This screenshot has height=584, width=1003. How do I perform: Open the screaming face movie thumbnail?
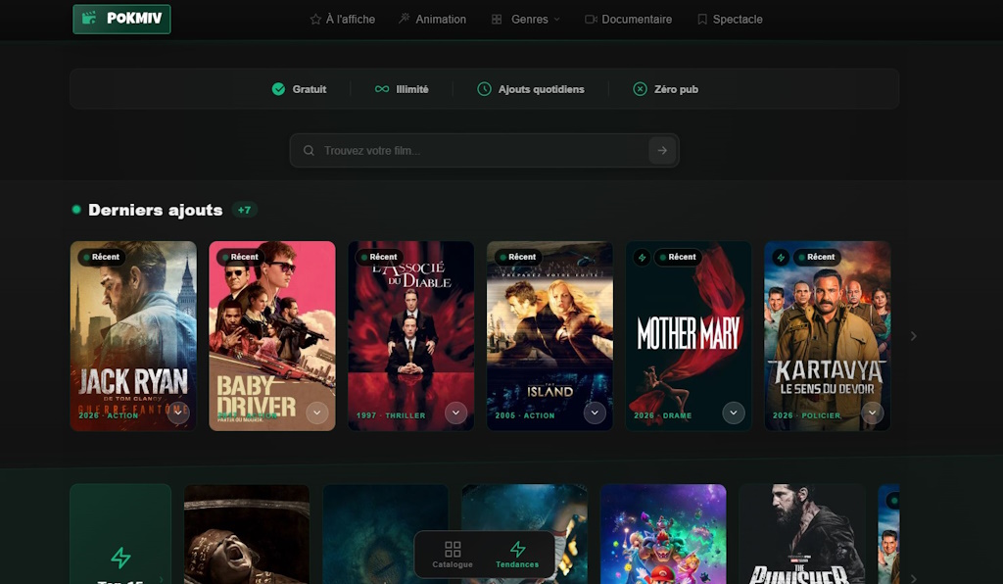coord(246,534)
